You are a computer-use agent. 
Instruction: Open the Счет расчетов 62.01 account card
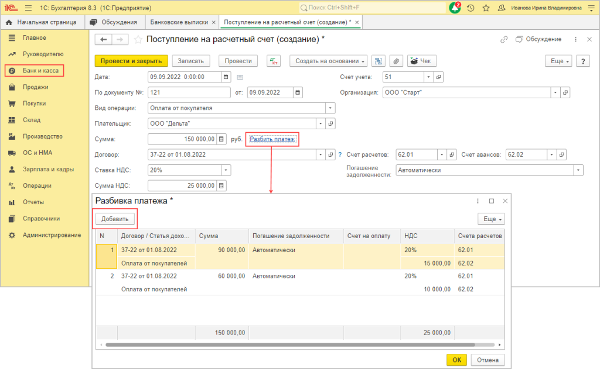coord(452,155)
